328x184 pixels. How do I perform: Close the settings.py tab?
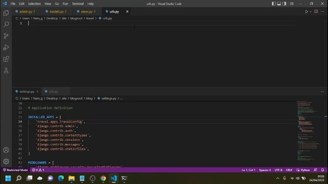pyautogui.click(x=37, y=91)
